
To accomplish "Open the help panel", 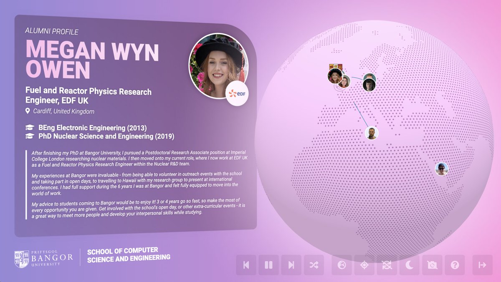I will pyautogui.click(x=454, y=265).
